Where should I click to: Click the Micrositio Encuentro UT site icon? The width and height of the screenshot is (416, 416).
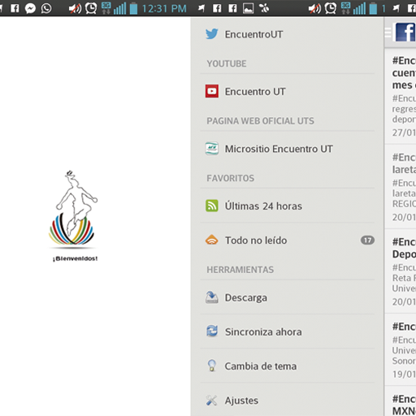coord(212,149)
